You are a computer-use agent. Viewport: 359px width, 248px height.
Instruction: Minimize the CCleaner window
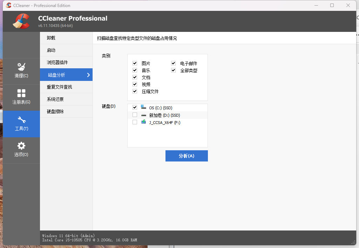click(x=316, y=5)
